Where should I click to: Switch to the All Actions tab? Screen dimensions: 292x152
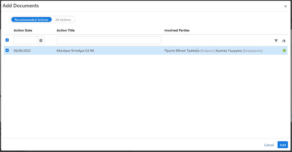click(63, 20)
